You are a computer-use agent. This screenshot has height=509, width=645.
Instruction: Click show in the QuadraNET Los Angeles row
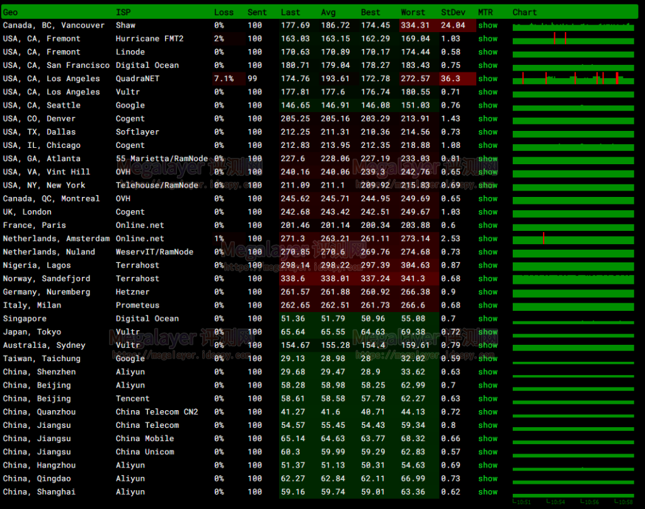[488, 79]
